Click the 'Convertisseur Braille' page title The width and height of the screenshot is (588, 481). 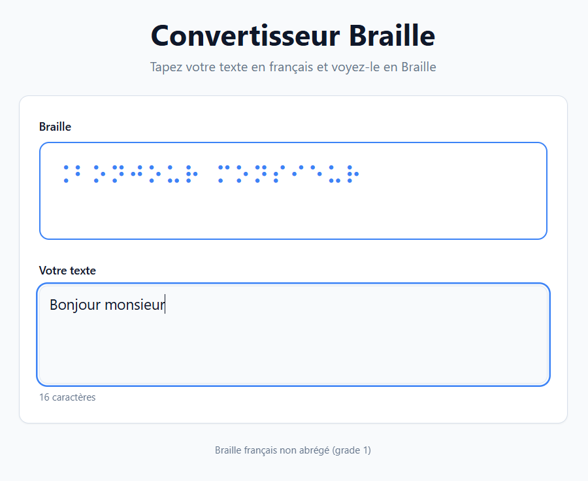293,36
